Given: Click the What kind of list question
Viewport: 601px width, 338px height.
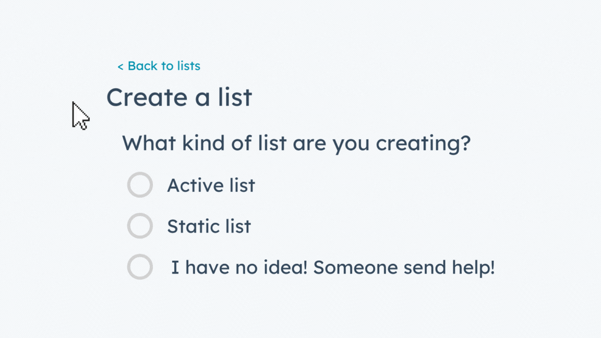Looking at the screenshot, I should pyautogui.click(x=296, y=143).
